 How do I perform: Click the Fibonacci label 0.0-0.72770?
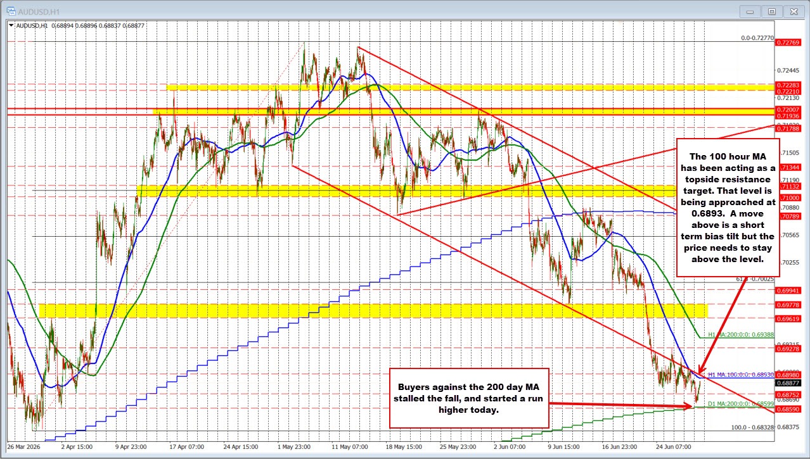(757, 38)
